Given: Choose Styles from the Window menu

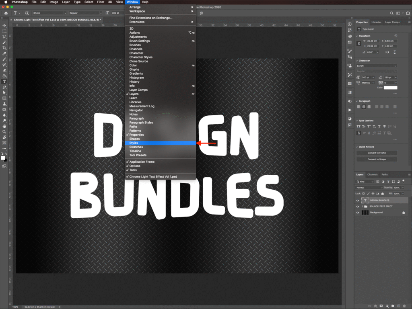Looking at the screenshot, I should pyautogui.click(x=134, y=143).
